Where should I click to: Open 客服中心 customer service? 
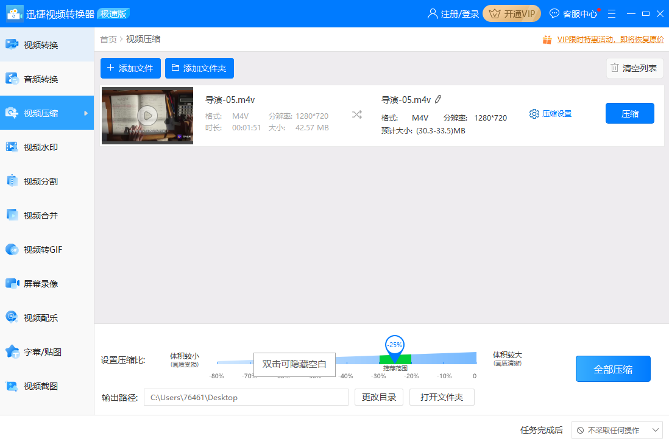click(574, 12)
